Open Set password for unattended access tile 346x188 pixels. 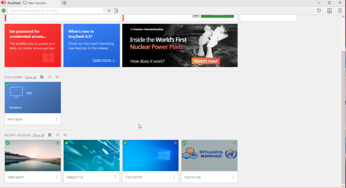tap(32, 46)
